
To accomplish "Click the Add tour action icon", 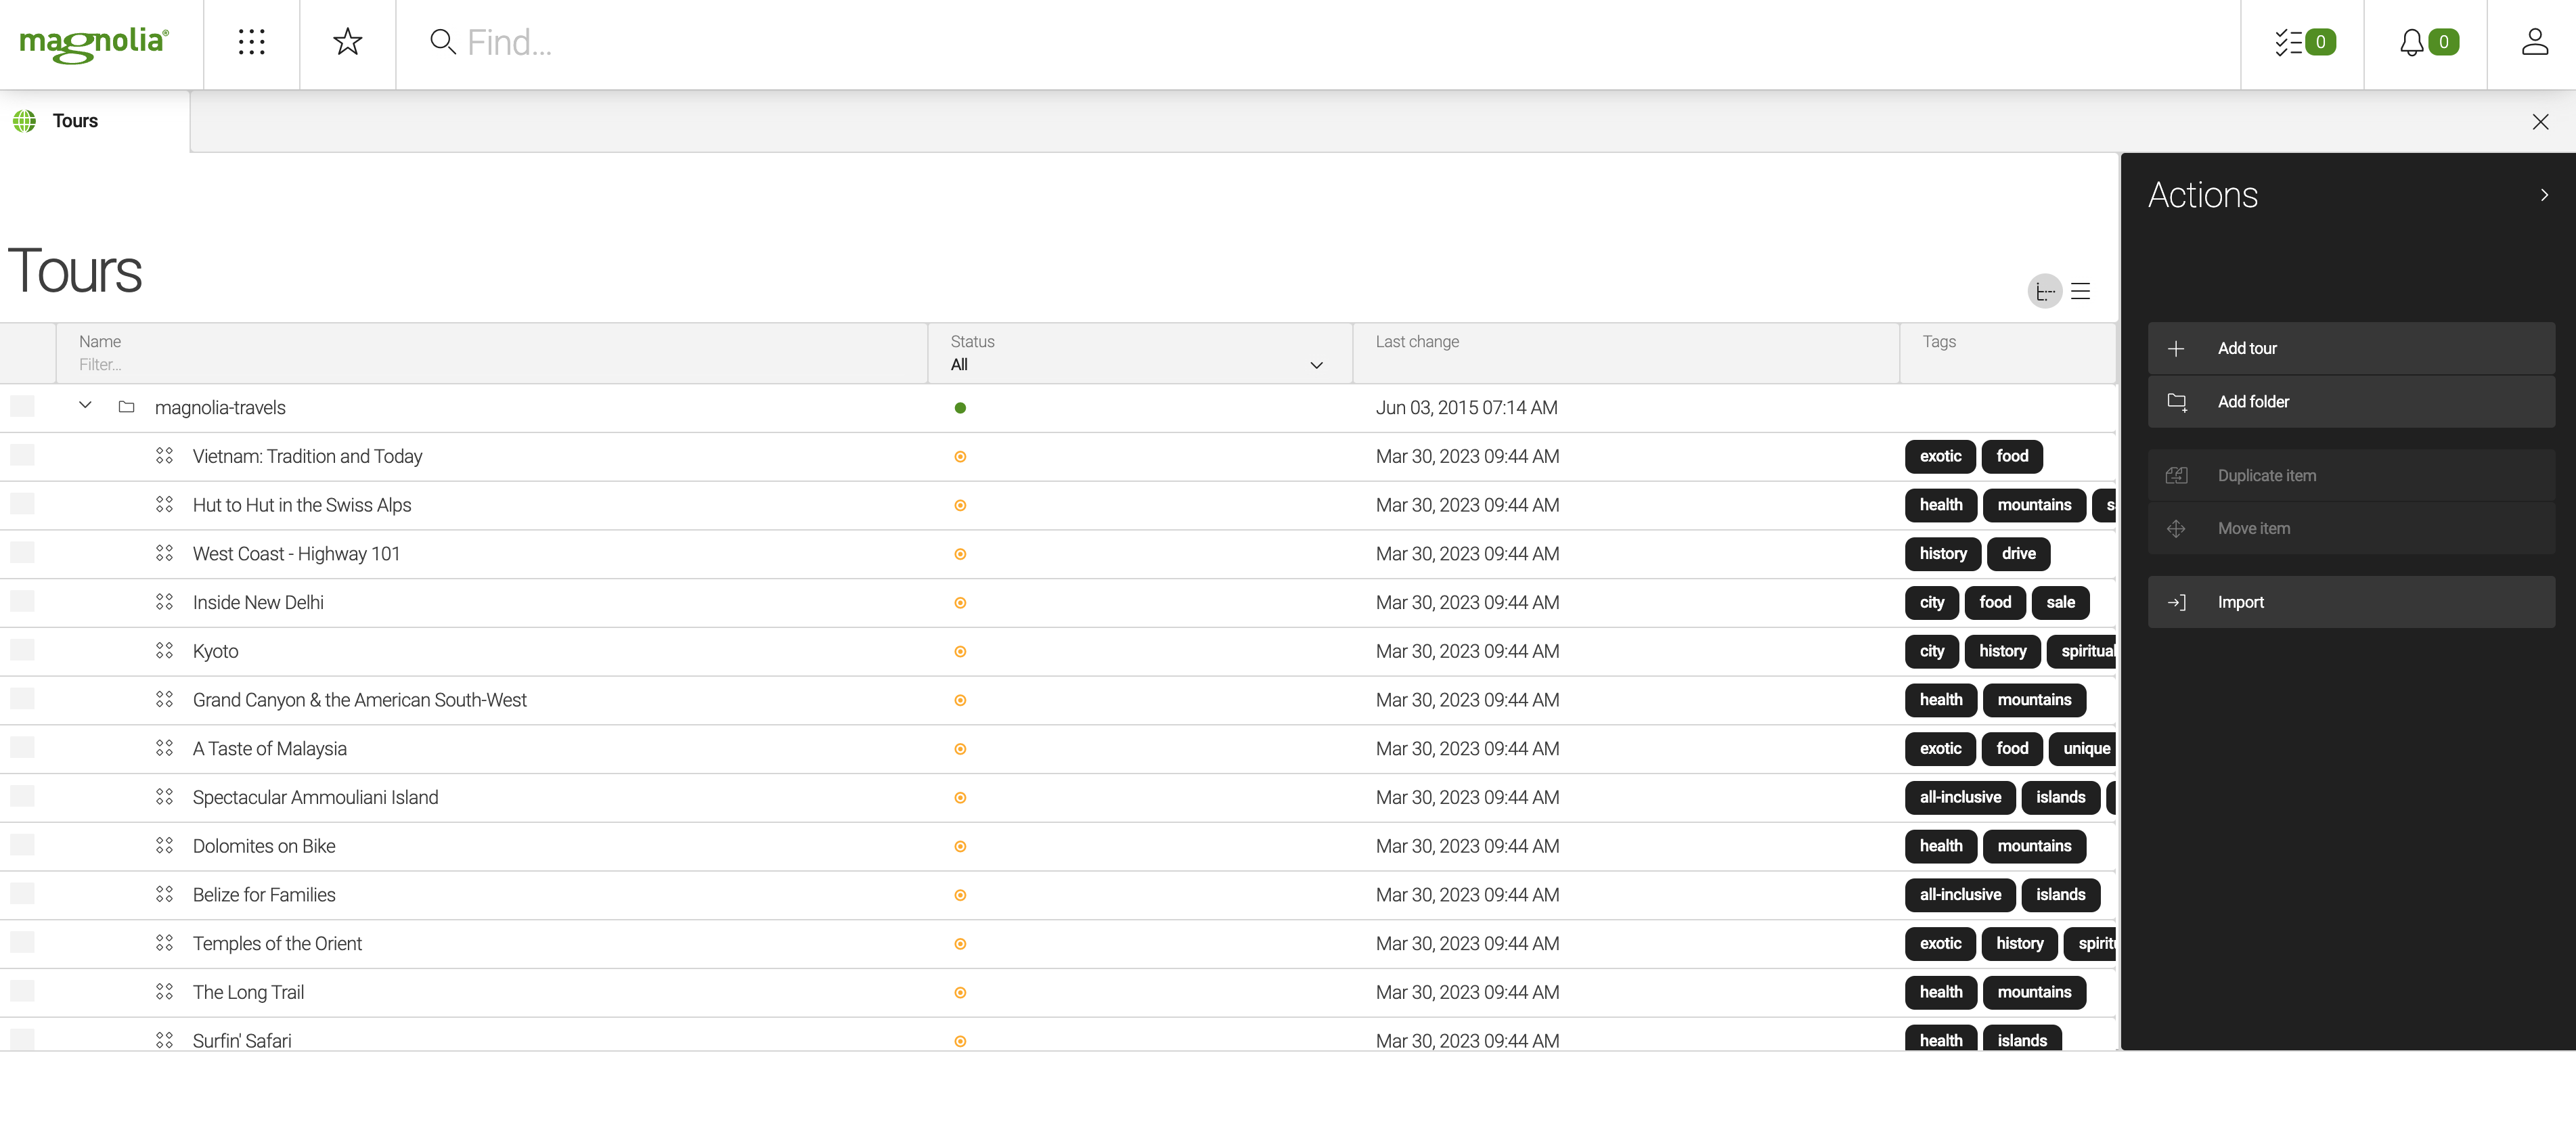I will 2177,348.
